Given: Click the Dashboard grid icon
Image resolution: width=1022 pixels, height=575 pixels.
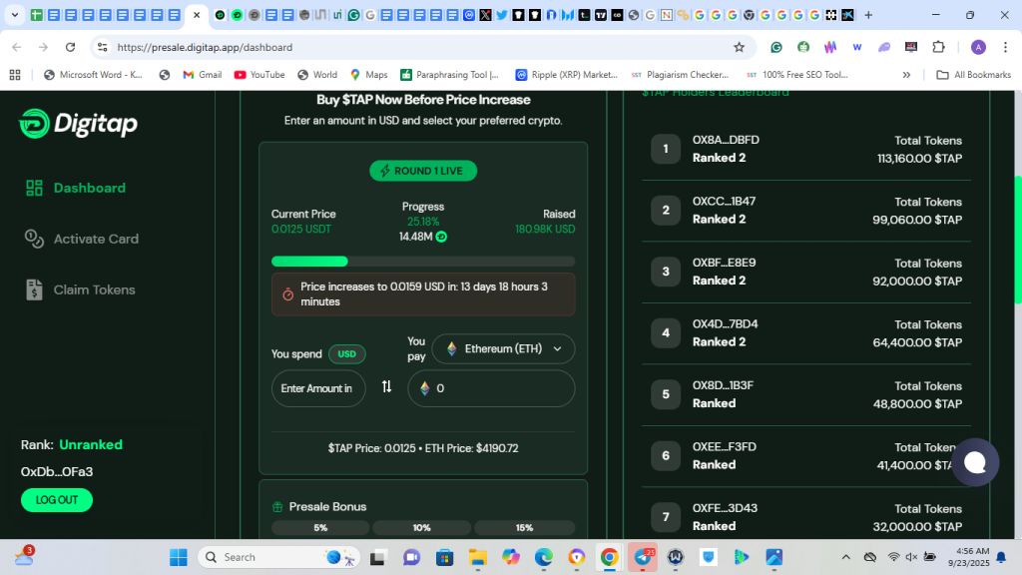Looking at the screenshot, I should click(34, 188).
